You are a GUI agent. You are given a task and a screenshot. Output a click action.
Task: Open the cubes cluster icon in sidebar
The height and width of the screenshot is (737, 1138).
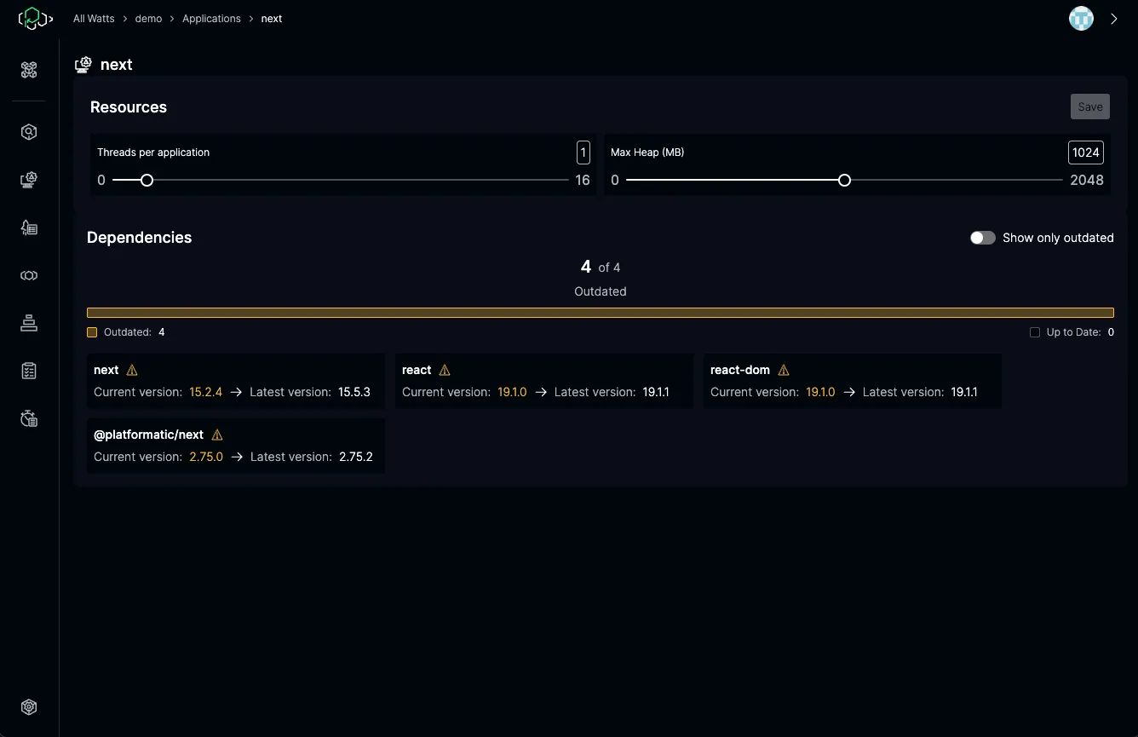coord(29,70)
